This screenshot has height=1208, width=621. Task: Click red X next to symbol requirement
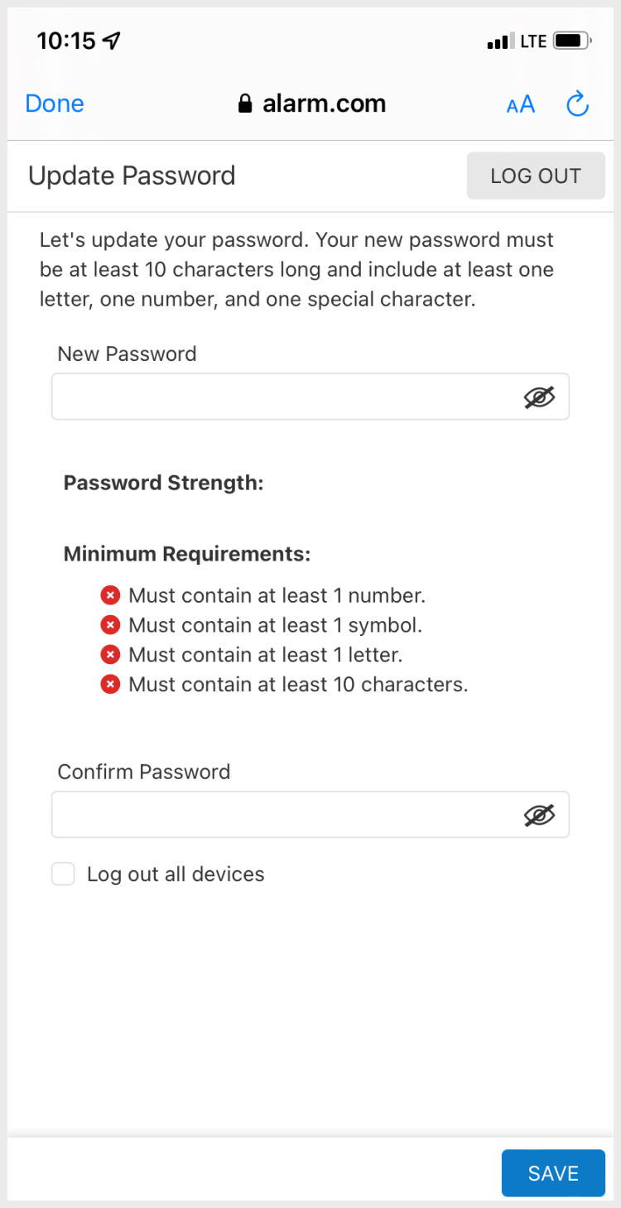coord(110,625)
